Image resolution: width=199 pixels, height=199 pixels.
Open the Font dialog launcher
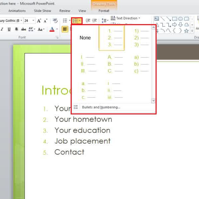pyautogui.click(x=57, y=37)
